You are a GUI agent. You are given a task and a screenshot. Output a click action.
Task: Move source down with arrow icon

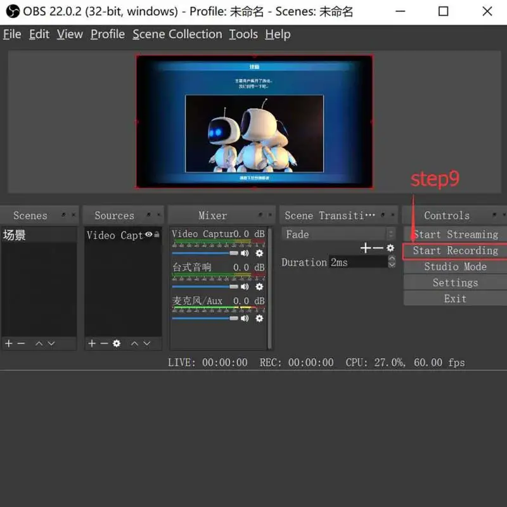[x=147, y=343]
